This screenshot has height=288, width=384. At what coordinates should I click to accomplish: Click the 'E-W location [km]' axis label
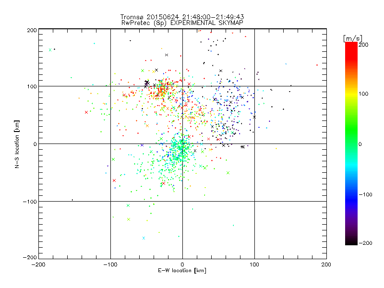tap(182, 271)
